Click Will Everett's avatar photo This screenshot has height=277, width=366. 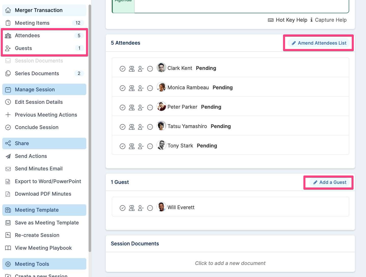tap(161, 207)
